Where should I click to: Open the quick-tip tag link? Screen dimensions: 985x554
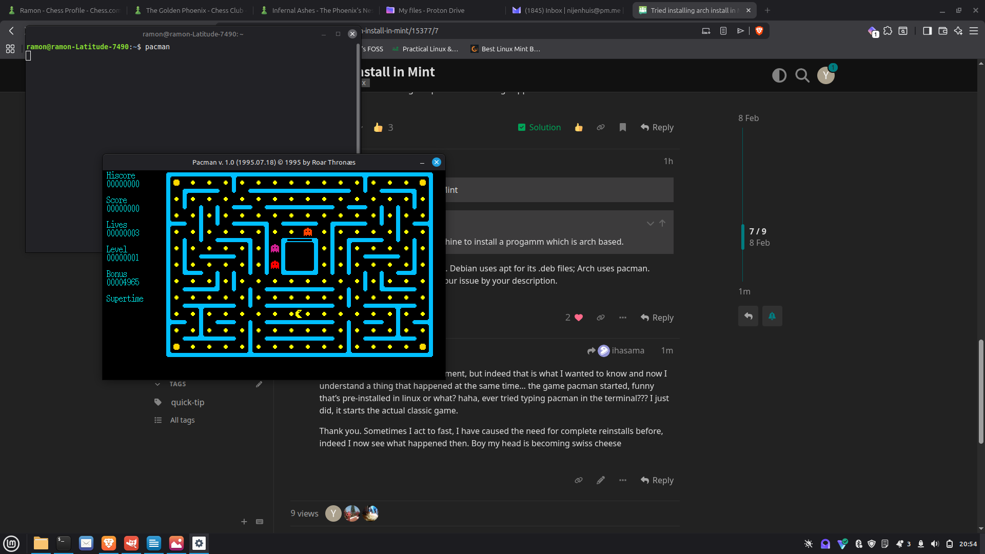(x=187, y=402)
